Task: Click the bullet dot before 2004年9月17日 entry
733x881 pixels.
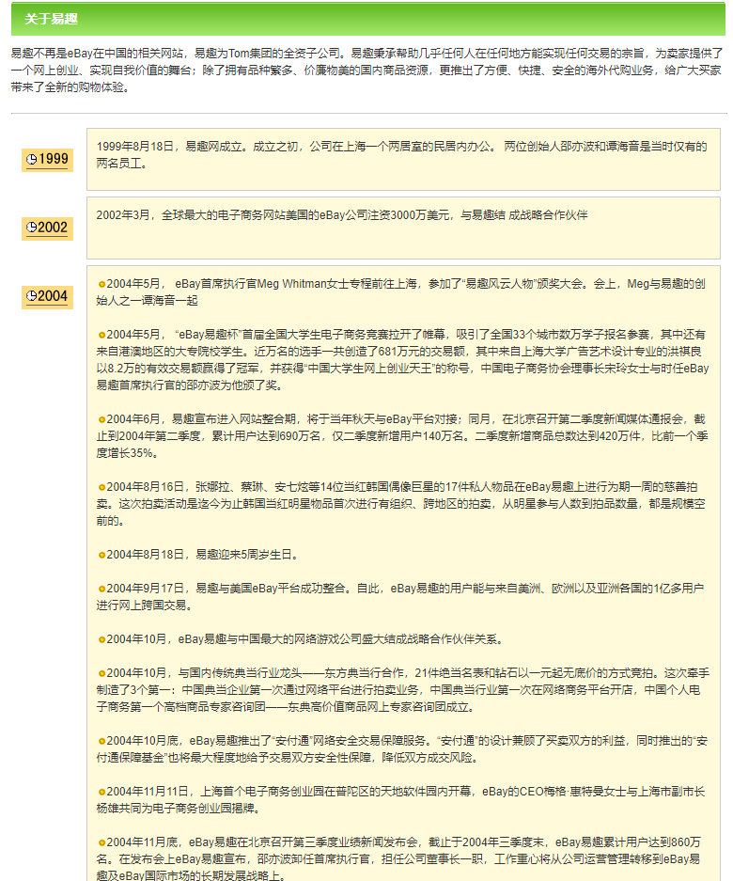Action: pyautogui.click(x=101, y=589)
